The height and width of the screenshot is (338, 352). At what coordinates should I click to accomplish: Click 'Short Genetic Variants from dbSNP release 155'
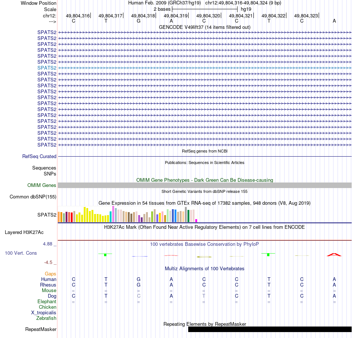[x=205, y=191]
